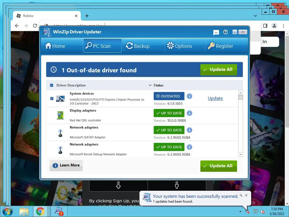Open Chrome from the taskbar

40,211
